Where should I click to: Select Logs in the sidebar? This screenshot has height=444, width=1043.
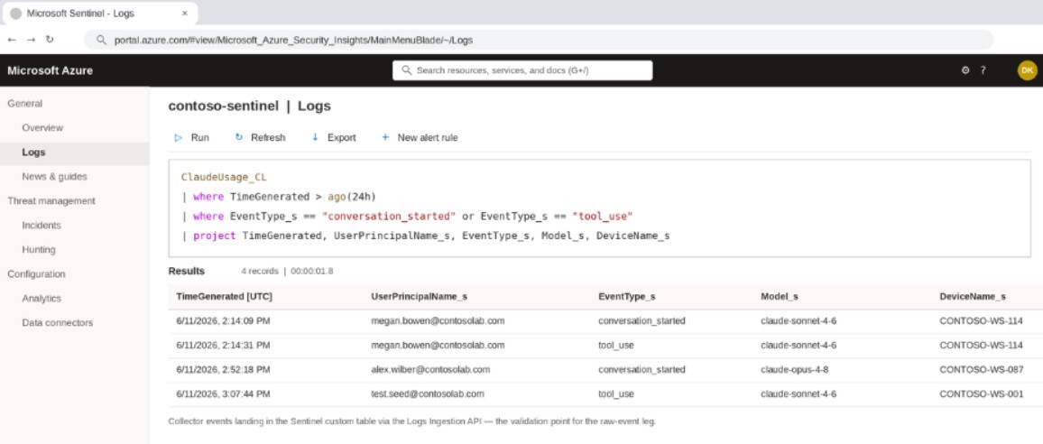(x=75, y=153)
